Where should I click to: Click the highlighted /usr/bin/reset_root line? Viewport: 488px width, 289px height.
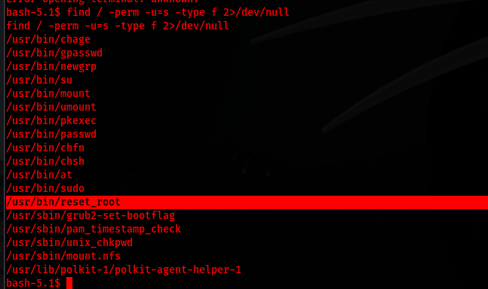click(247, 202)
